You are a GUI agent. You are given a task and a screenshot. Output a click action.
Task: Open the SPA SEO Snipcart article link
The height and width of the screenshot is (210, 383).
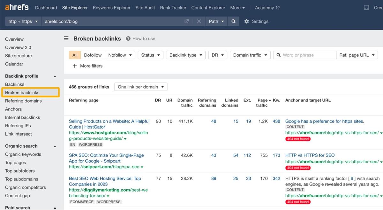point(106,158)
